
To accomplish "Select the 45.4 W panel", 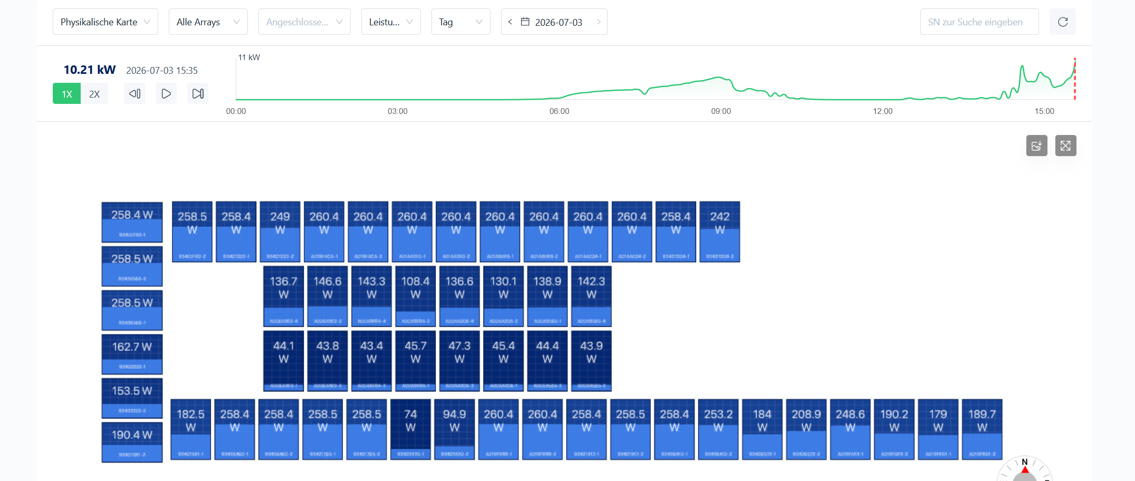I will point(504,361).
